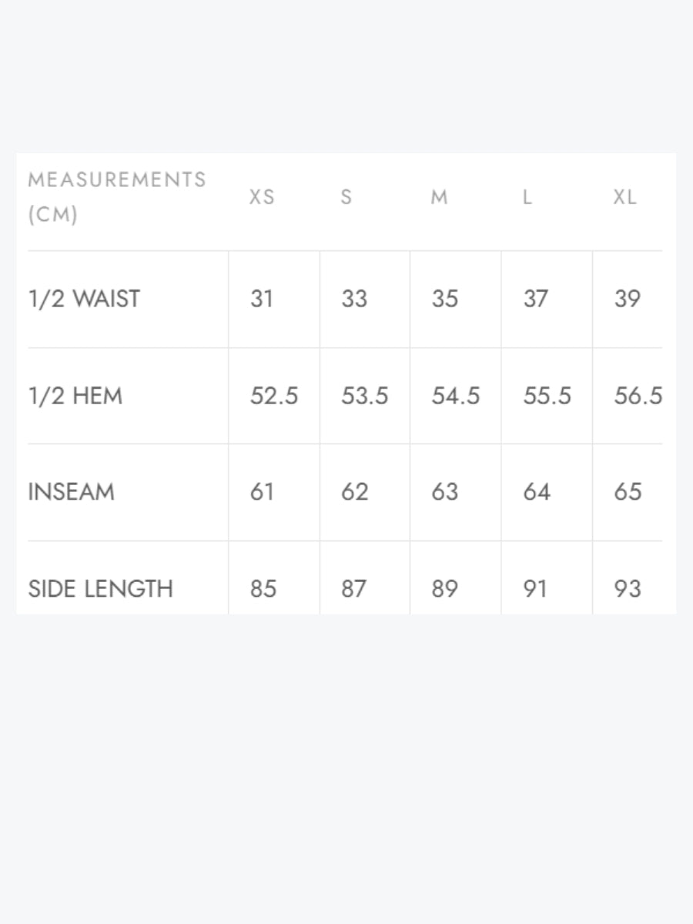Viewport: 693px width, 924px height.
Task: Click the 85 side length value
Action: tap(263, 589)
